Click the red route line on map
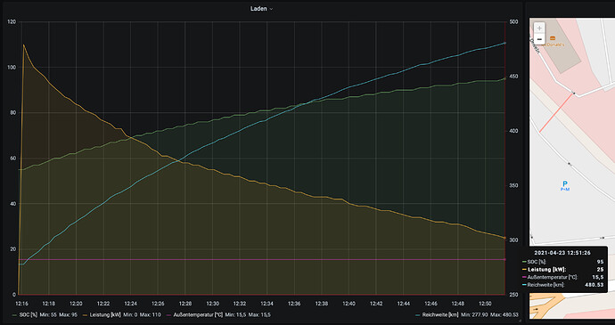This screenshot has height=325, width=615. [556, 113]
